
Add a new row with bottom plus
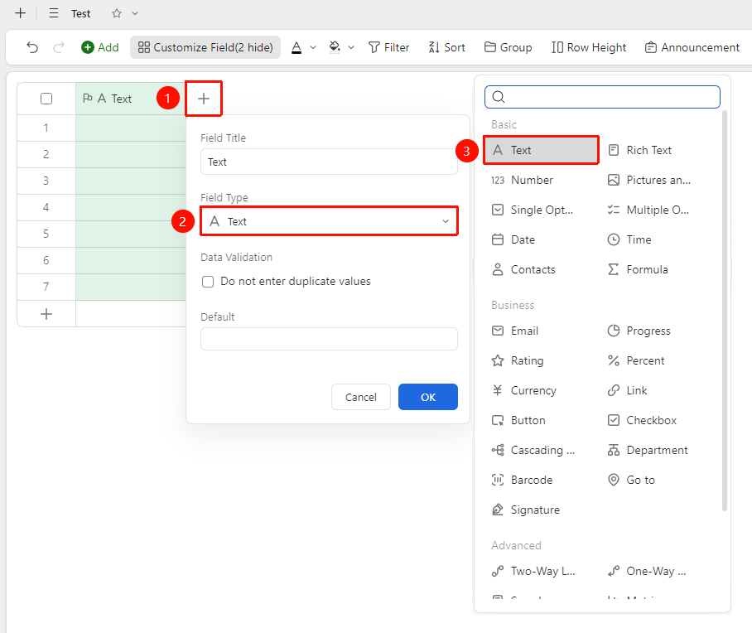pyautogui.click(x=46, y=314)
